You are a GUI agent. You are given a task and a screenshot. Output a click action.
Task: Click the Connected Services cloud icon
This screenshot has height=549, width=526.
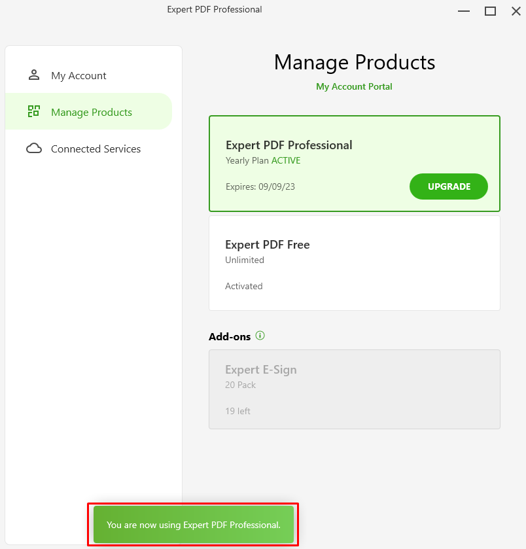click(34, 149)
